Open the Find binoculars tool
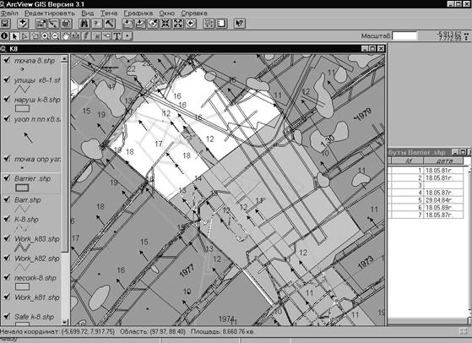The width and height of the screenshot is (472, 343). point(84,24)
